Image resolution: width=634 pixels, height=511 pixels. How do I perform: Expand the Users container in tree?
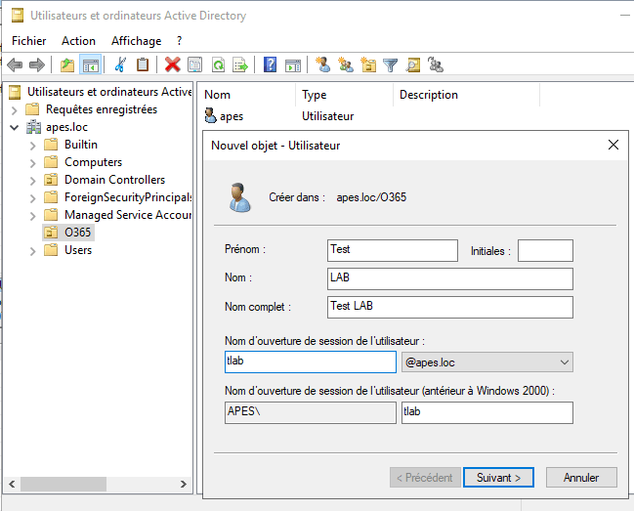pos(32,250)
